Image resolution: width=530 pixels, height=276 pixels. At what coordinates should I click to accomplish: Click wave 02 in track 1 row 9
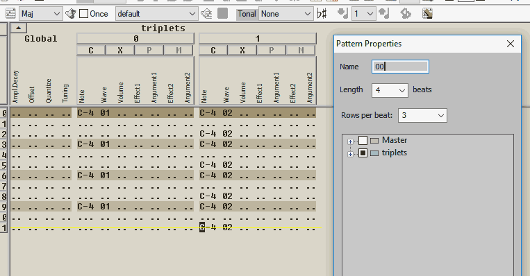click(227, 207)
